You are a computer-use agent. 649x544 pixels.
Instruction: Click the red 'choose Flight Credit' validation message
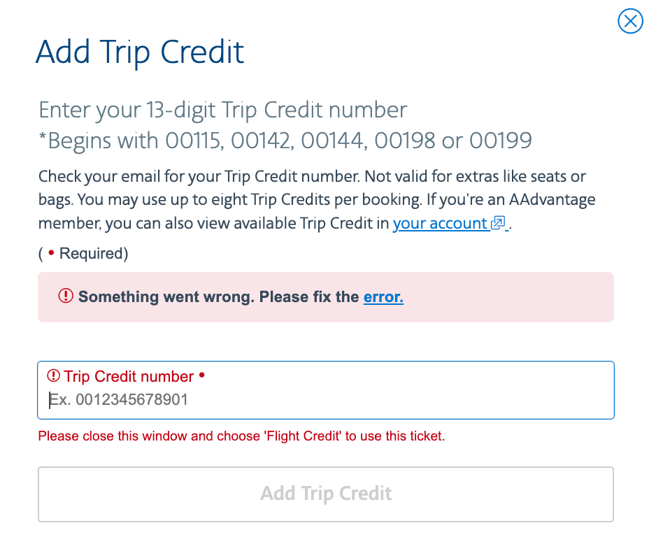[241, 436]
